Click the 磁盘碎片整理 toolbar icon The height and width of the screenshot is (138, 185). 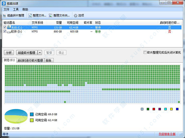[4, 15]
